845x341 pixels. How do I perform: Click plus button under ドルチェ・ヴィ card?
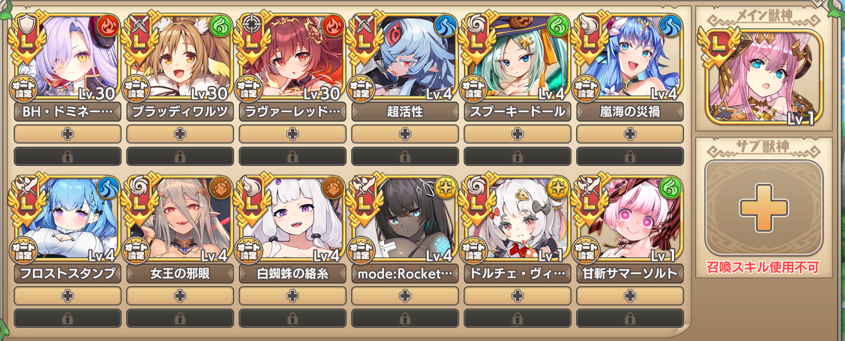tap(517, 296)
